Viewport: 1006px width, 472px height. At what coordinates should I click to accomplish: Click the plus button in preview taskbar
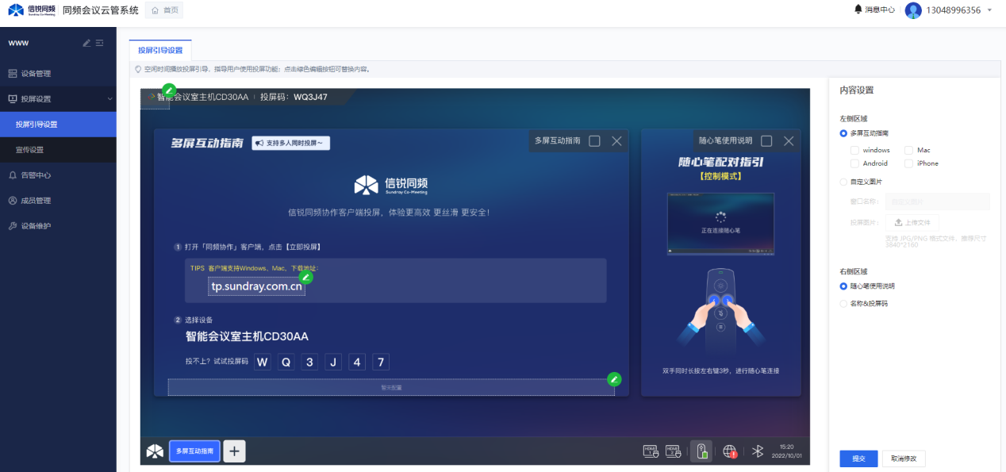(x=234, y=451)
